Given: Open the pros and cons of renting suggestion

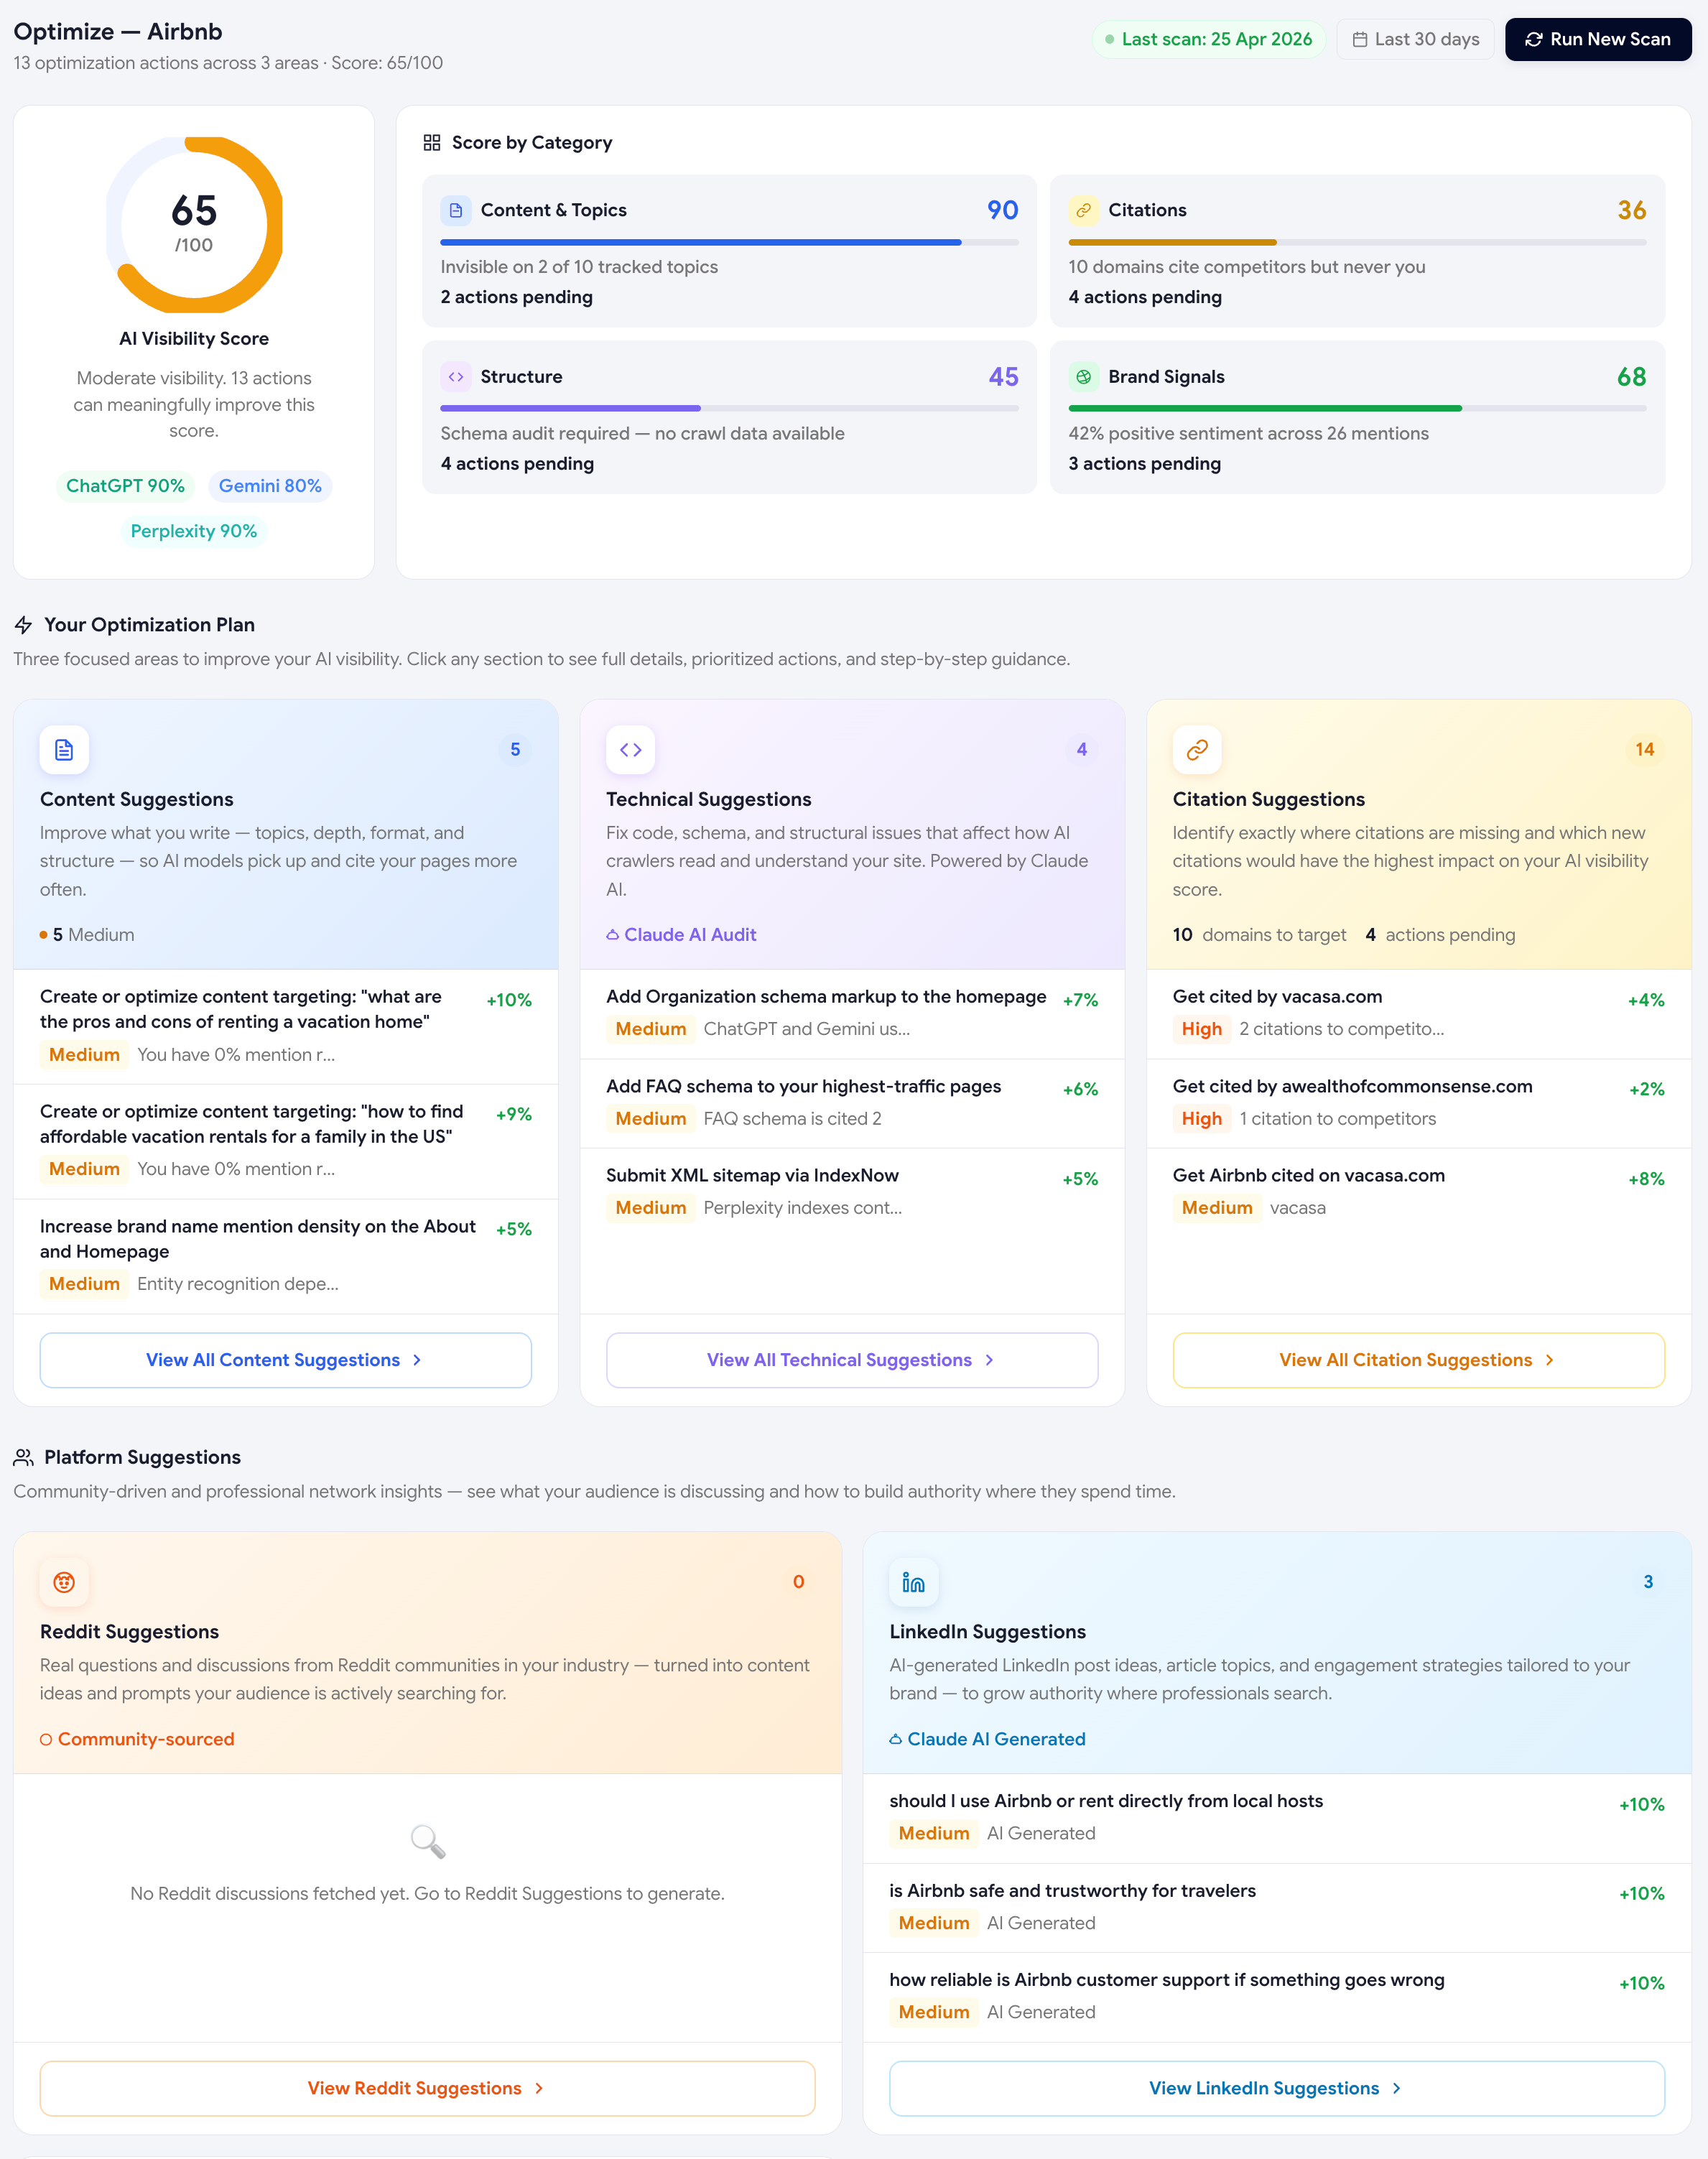Looking at the screenshot, I should point(285,1026).
